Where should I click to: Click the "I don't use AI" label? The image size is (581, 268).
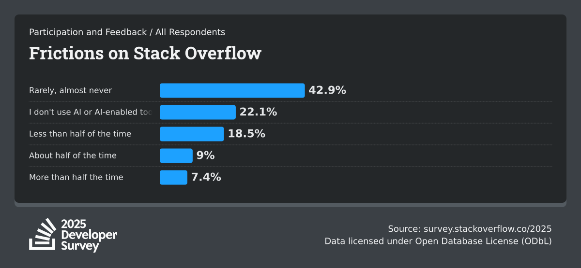pyautogui.click(x=90, y=112)
